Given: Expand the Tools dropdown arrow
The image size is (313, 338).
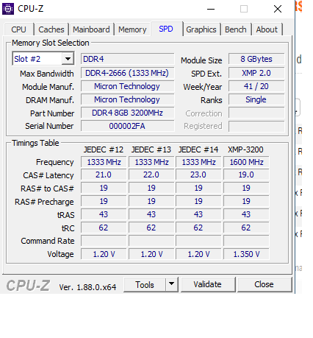Looking at the screenshot, I should tap(171, 284).
